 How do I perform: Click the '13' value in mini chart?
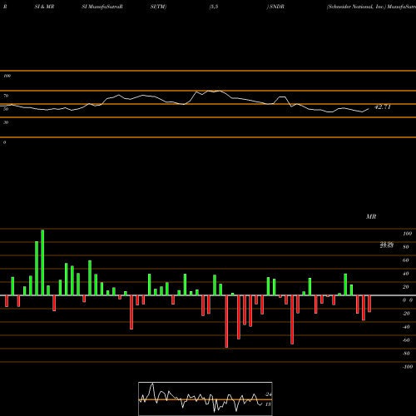(268, 404)
